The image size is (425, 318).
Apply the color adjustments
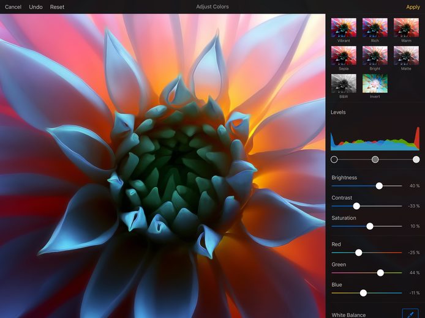coord(413,7)
